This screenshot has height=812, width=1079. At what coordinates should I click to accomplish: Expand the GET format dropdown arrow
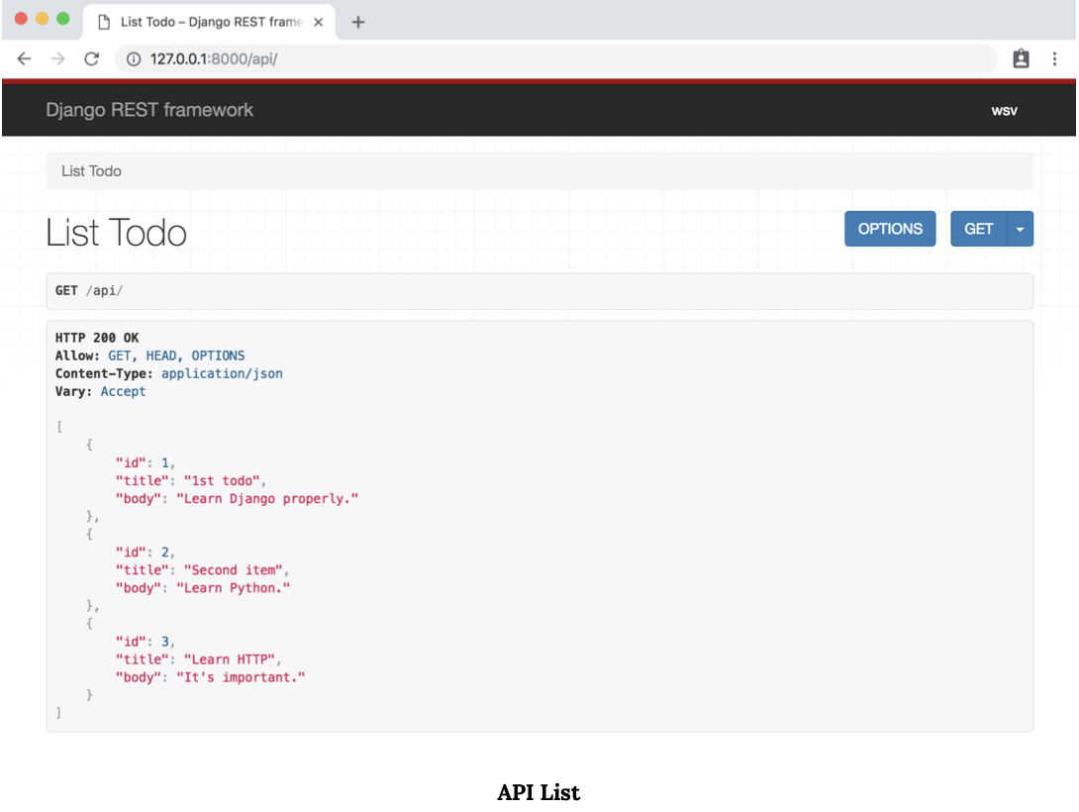1020,229
